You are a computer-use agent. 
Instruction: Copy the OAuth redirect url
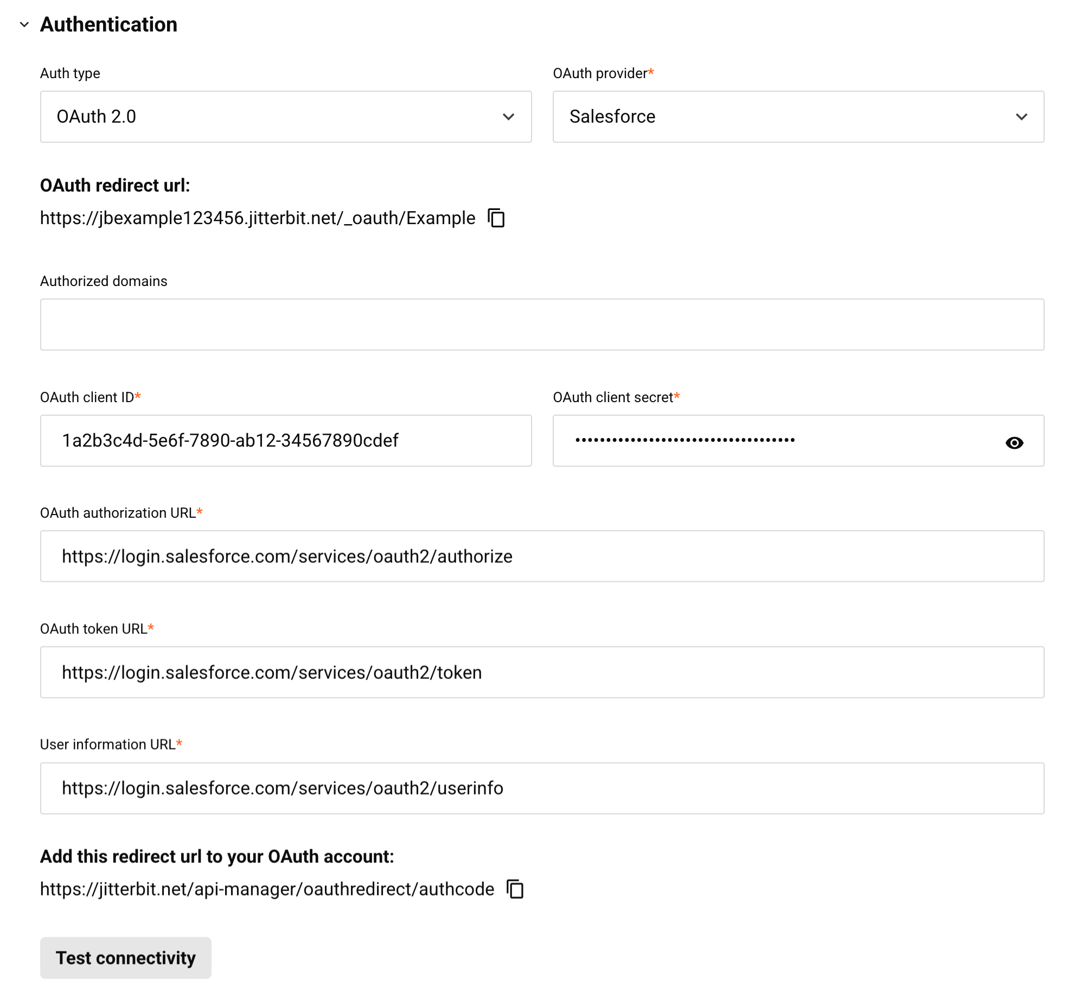coord(496,218)
